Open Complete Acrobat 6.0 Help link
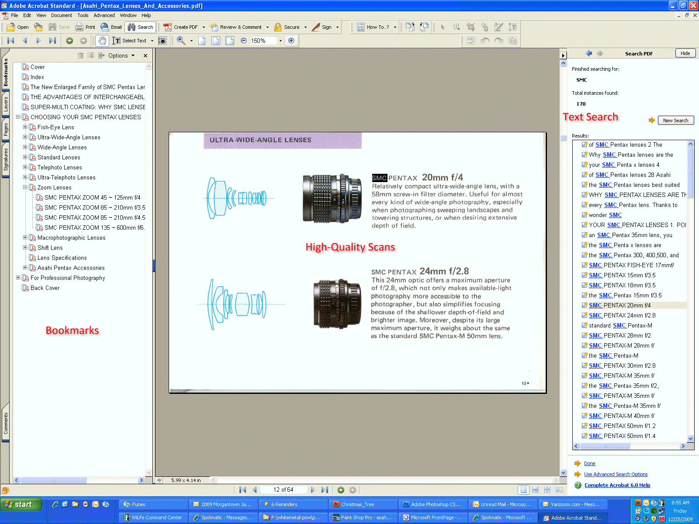 (x=617, y=485)
